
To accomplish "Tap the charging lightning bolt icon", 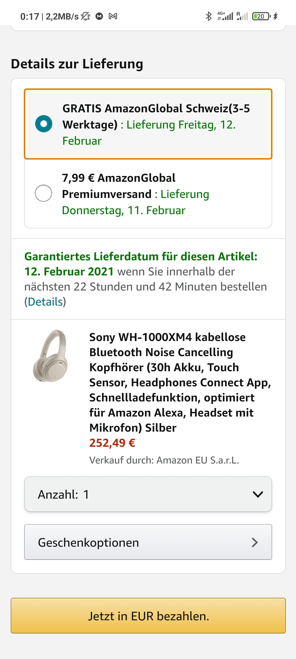I will pos(275,16).
